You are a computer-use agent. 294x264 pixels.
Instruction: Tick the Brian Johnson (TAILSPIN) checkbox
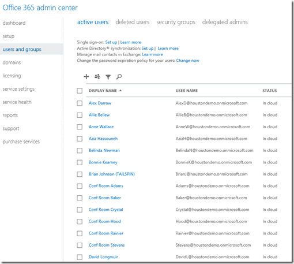click(x=80, y=174)
